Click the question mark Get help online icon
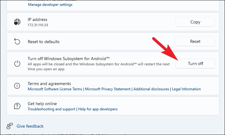The width and height of the screenshot is (225, 135). (17, 106)
